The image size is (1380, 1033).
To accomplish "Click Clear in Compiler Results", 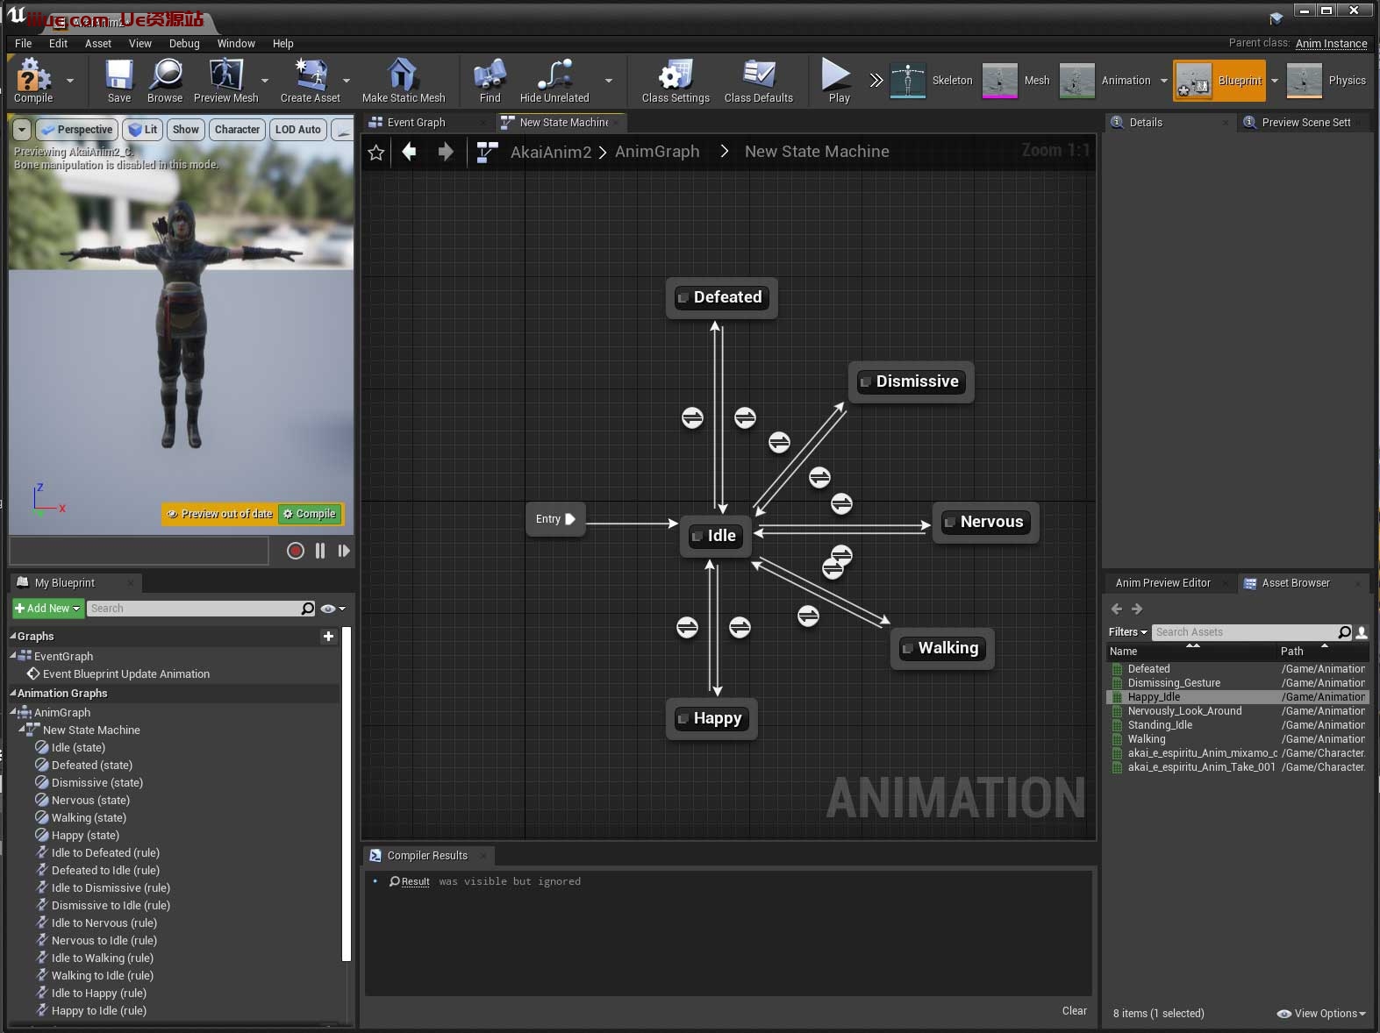I will click(1074, 1011).
